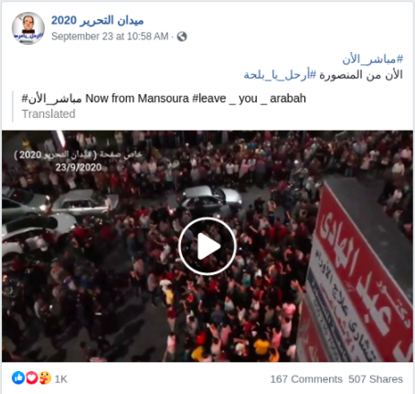
Task: Click the silver car in video center
Action: pyautogui.click(x=209, y=197)
